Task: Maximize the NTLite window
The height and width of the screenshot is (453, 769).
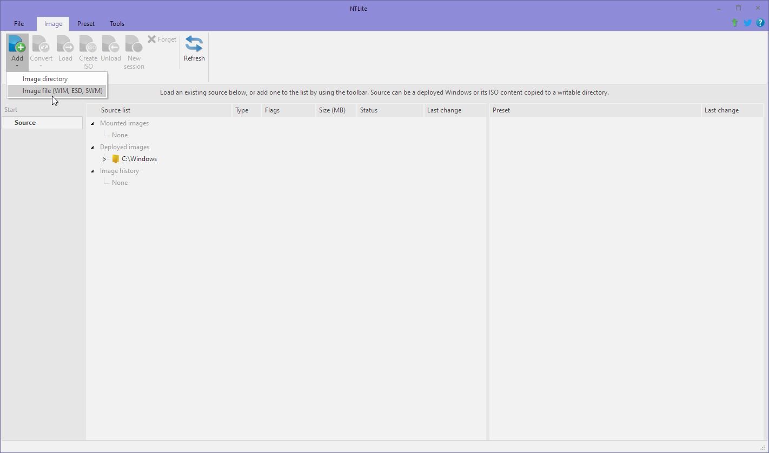Action: pos(738,8)
